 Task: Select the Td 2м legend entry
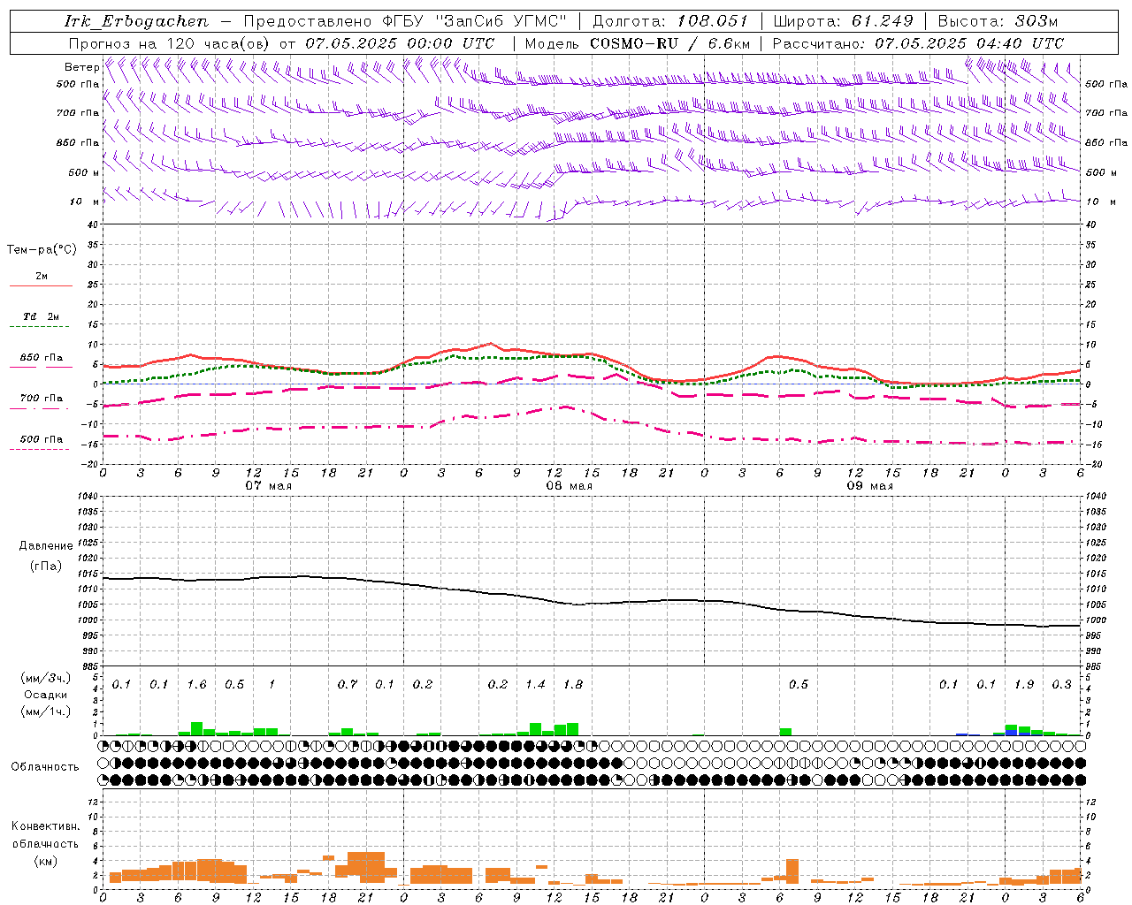41,316
